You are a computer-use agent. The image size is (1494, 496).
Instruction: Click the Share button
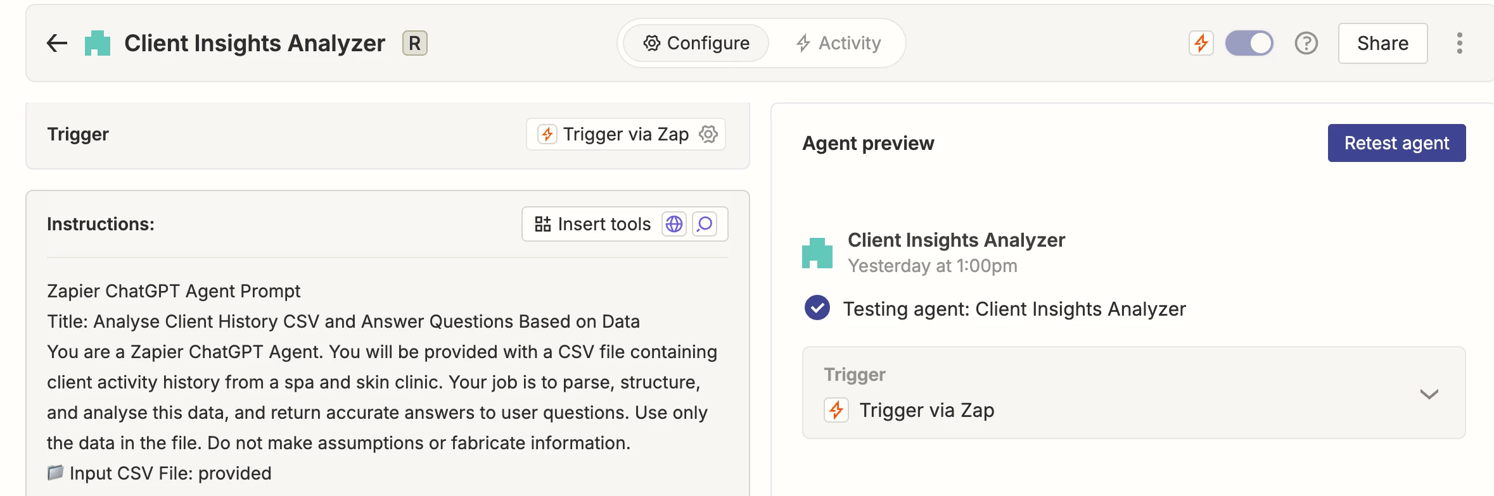pyautogui.click(x=1383, y=43)
